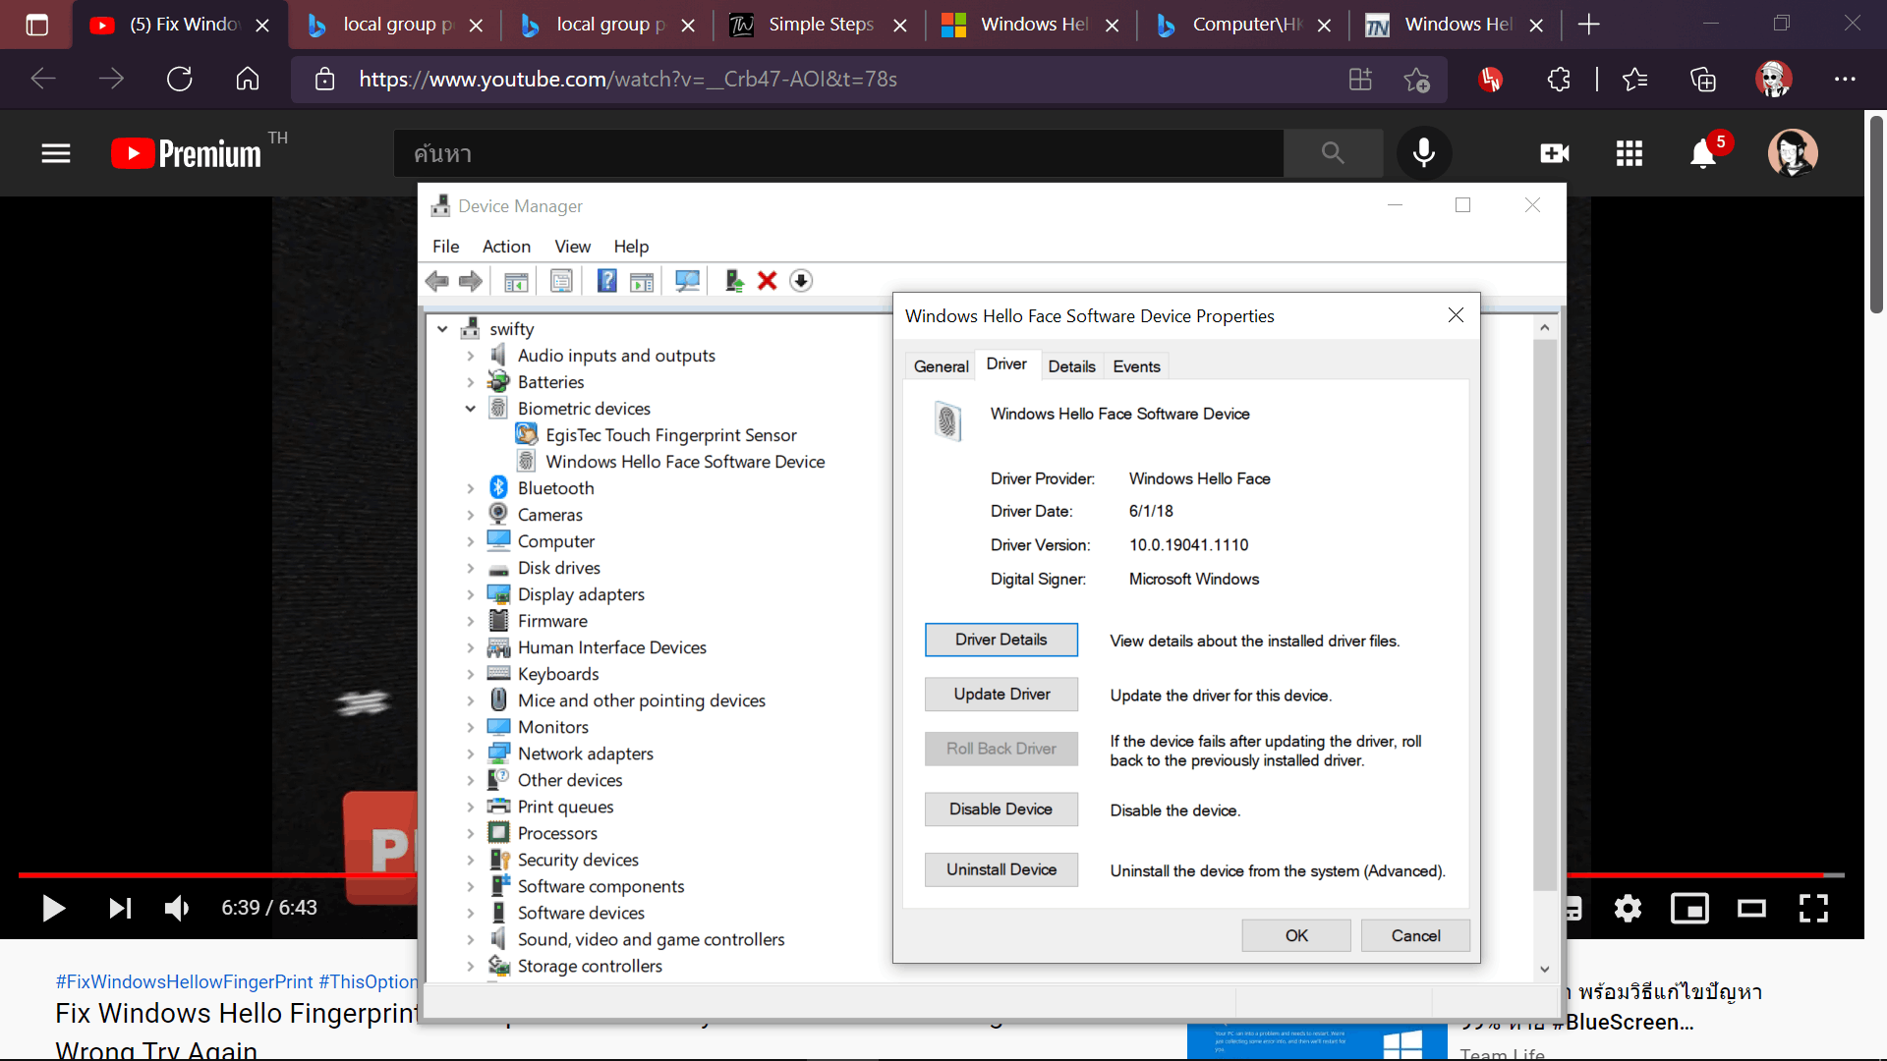Screen dimensions: 1887x1061
Task: Open a new browser tab
Action: click(1588, 25)
